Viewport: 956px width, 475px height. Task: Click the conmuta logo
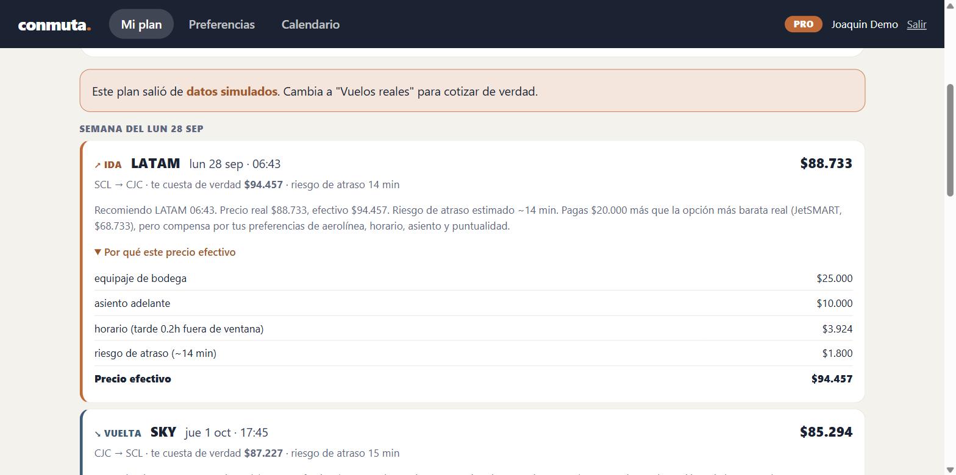pos(54,25)
